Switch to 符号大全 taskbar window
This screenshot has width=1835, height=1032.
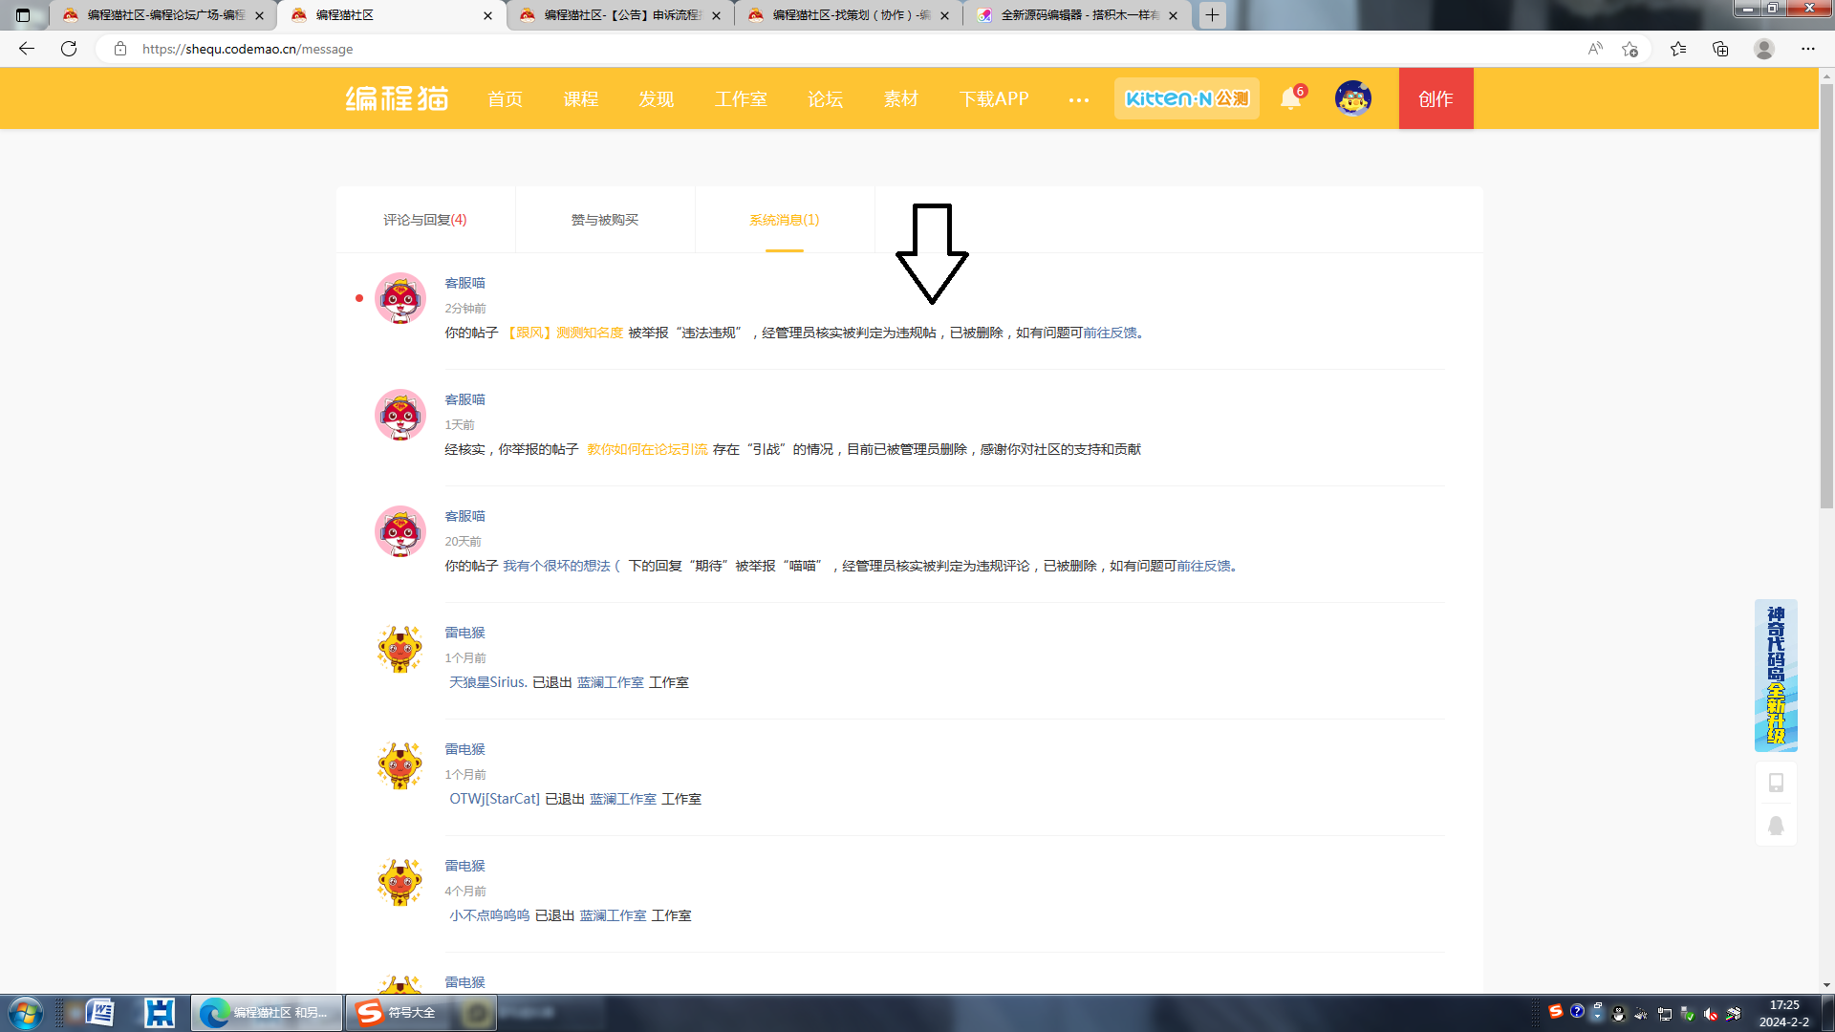(420, 1013)
